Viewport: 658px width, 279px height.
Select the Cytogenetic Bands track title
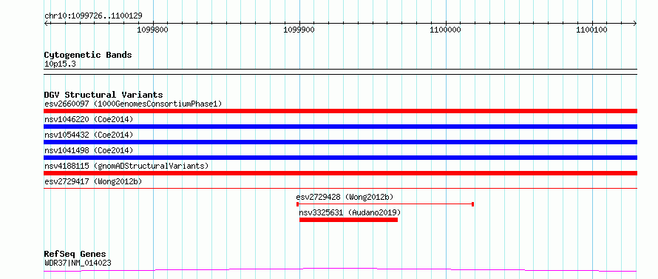click(88, 55)
